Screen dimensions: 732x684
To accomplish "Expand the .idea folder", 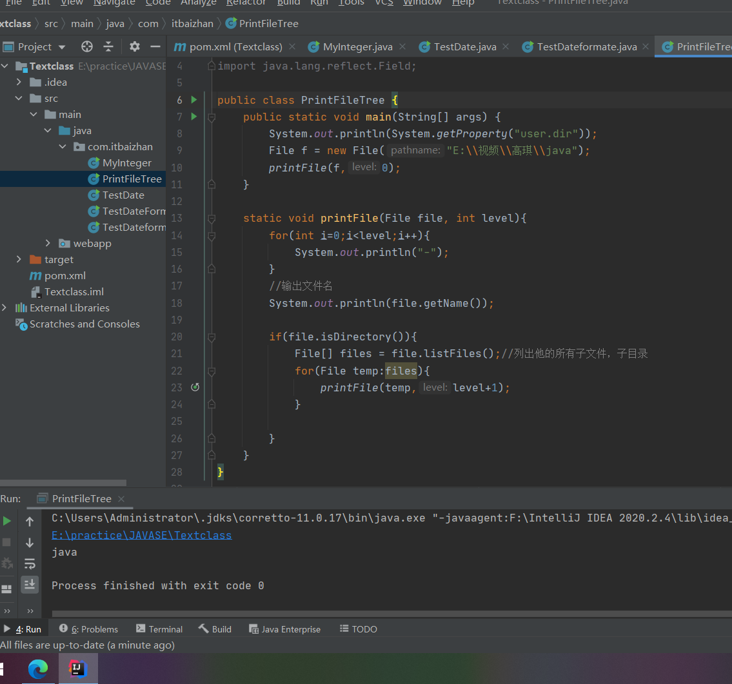I will coord(19,82).
